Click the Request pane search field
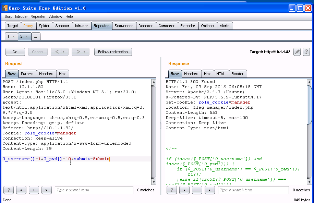The height and width of the screenshot is (203, 314). 94,190
